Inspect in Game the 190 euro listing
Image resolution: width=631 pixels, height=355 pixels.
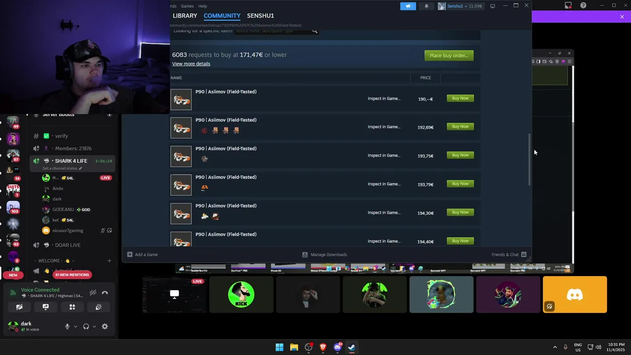point(384,99)
